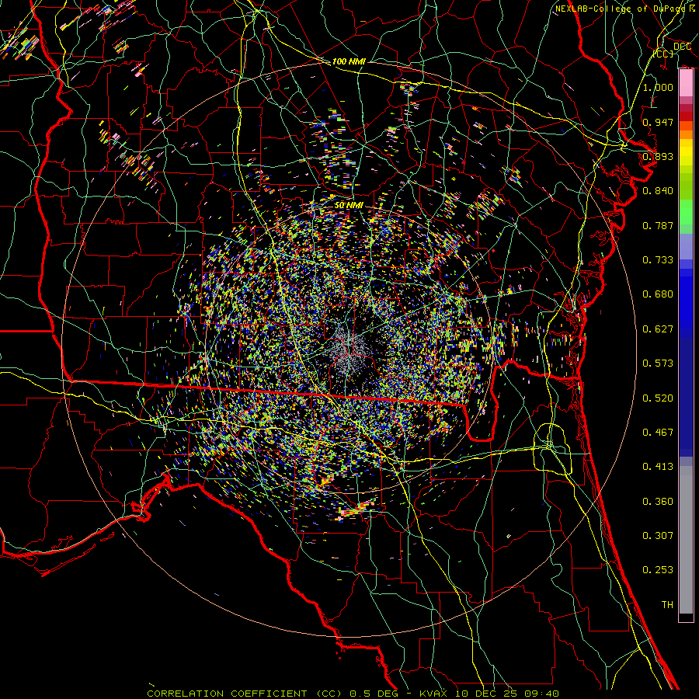Select the 0.253 legend value
Image resolution: width=699 pixels, height=699 pixels.
[658, 570]
